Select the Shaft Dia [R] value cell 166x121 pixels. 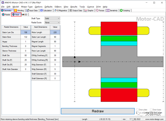pos(26,65)
